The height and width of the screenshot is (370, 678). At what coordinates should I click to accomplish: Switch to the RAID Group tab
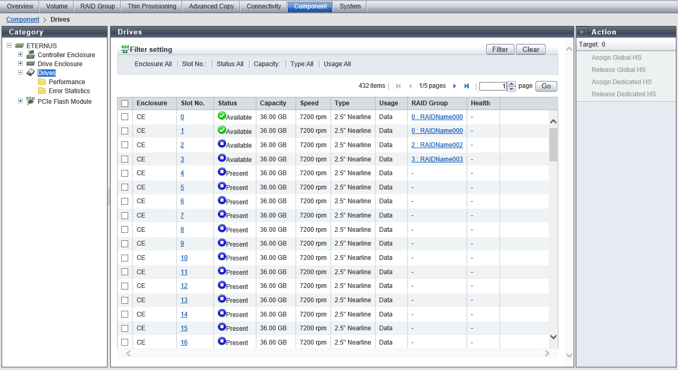click(x=97, y=6)
